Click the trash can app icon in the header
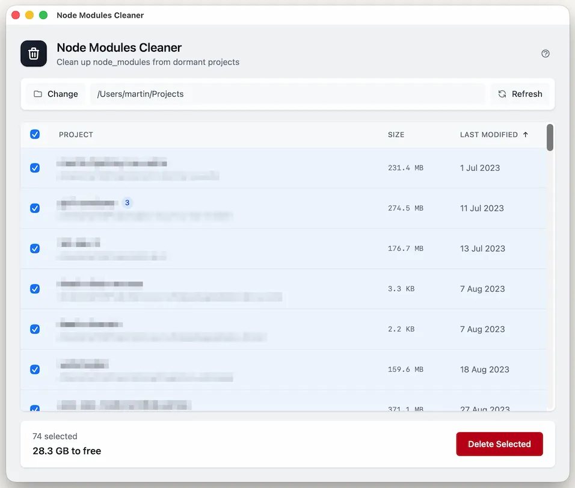575x488 pixels. tap(34, 54)
